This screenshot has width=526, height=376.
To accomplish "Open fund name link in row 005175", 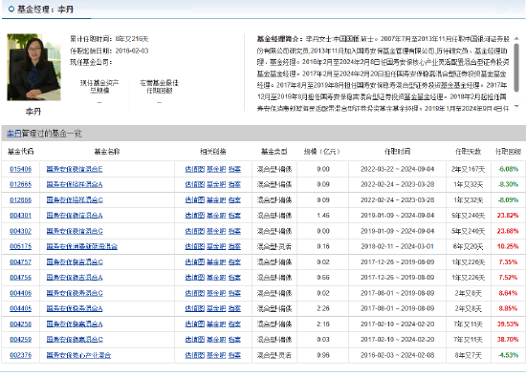I will [82, 246].
